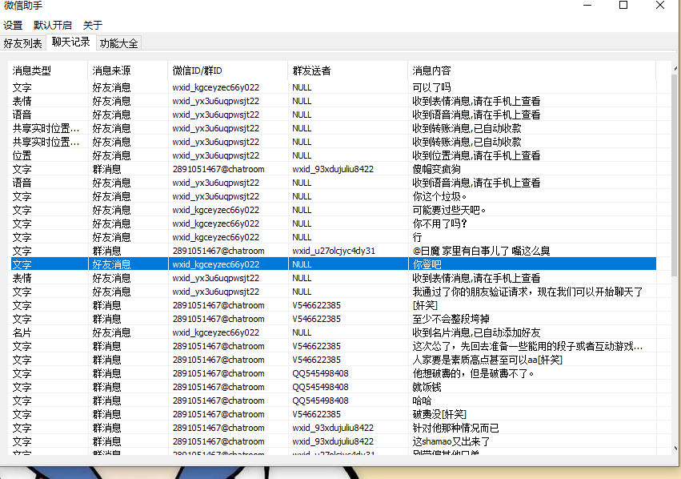Open the 设置 menu

coord(14,25)
